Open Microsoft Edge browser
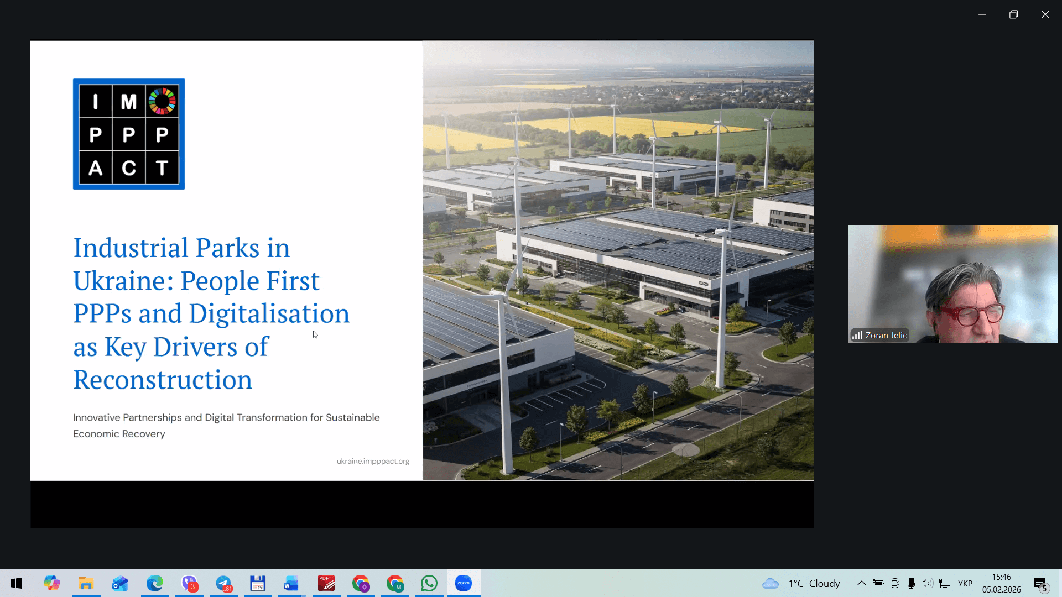The height and width of the screenshot is (597, 1062). point(155,583)
